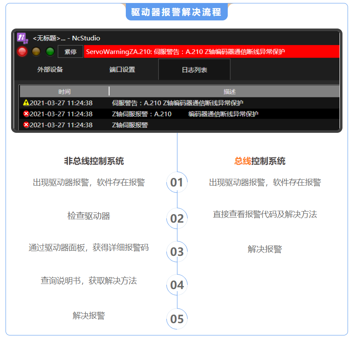Click the 驱动器报警解决流程 title banner
The width and height of the screenshot is (351, 338).
tap(177, 12)
